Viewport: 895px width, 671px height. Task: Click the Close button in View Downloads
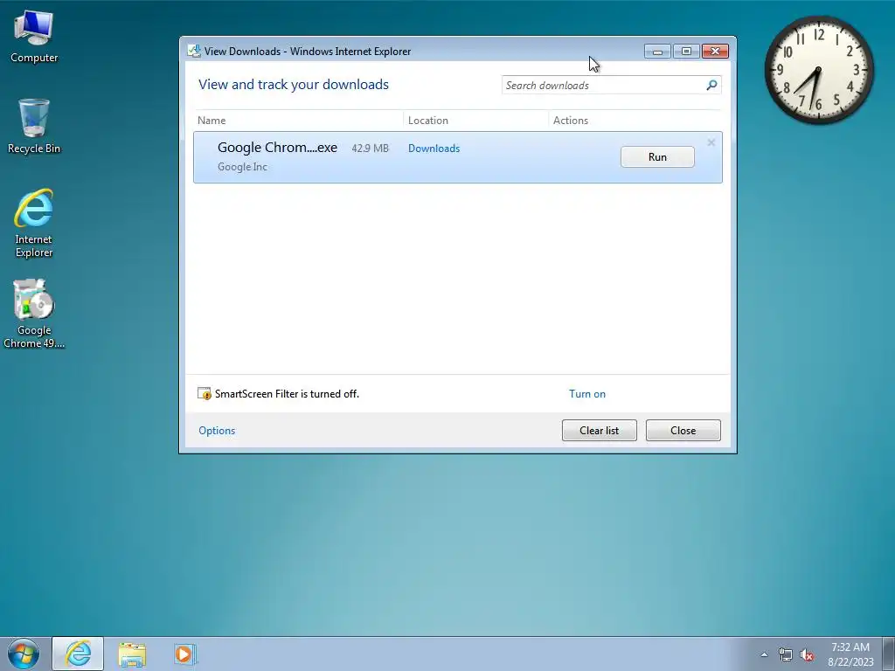[683, 430]
